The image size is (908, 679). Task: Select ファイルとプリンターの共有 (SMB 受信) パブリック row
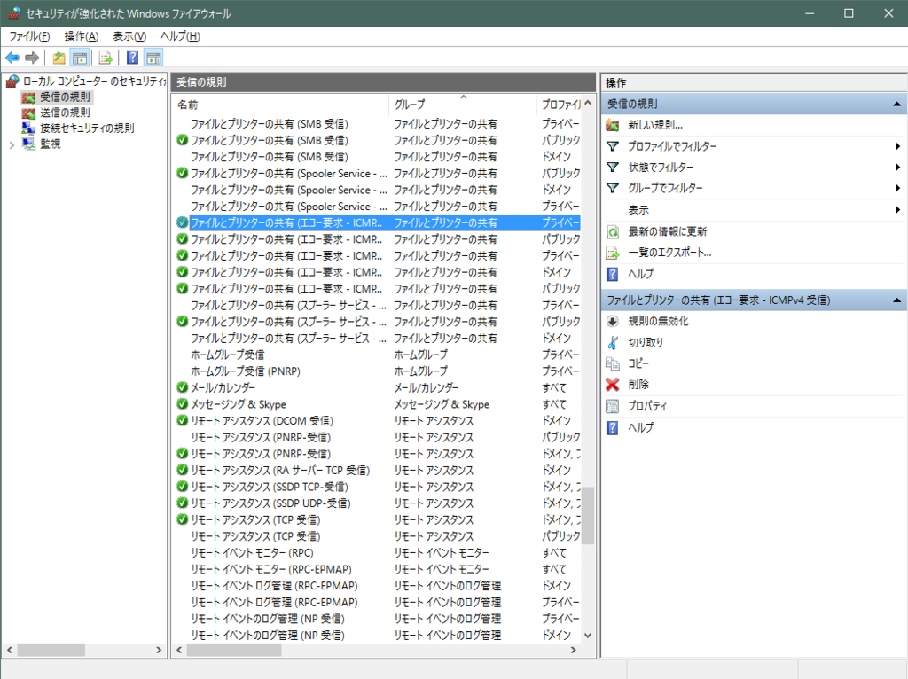(378, 140)
